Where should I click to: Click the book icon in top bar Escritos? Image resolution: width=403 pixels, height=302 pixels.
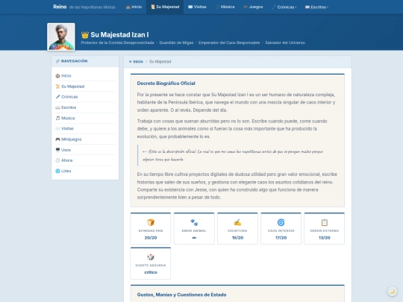pos(307,7)
